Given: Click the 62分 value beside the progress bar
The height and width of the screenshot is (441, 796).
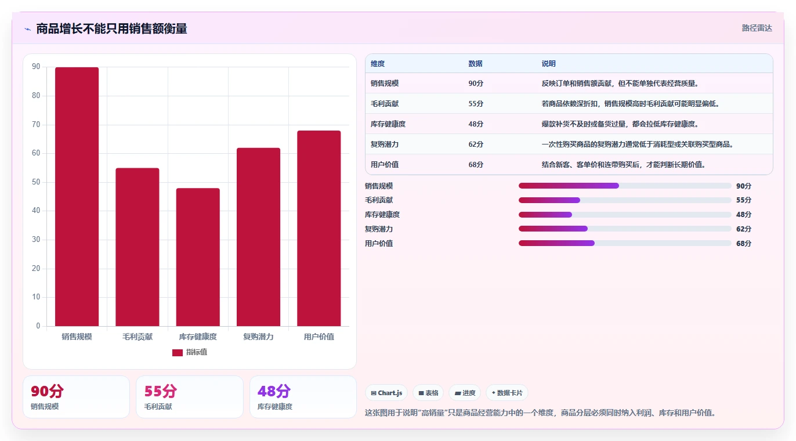Looking at the screenshot, I should pos(744,229).
